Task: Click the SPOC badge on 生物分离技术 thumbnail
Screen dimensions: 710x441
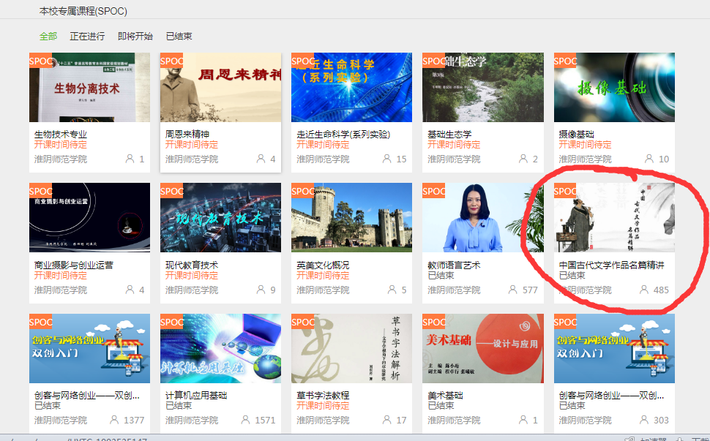Action: click(41, 61)
